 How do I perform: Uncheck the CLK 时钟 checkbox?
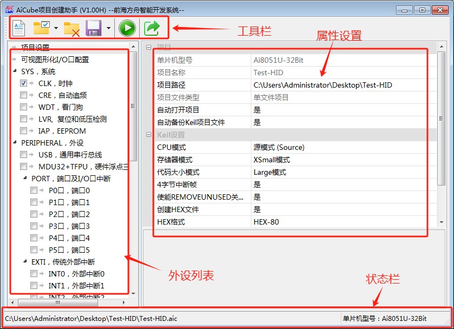click(x=23, y=83)
